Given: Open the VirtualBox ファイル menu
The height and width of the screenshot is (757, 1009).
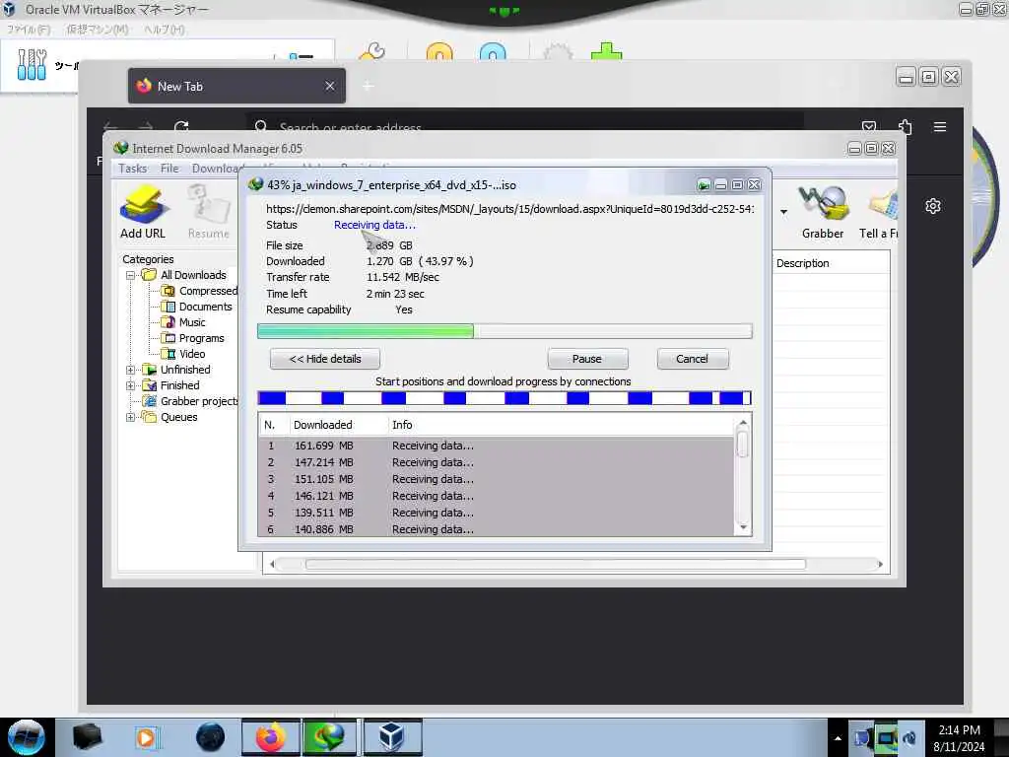Looking at the screenshot, I should [x=29, y=30].
